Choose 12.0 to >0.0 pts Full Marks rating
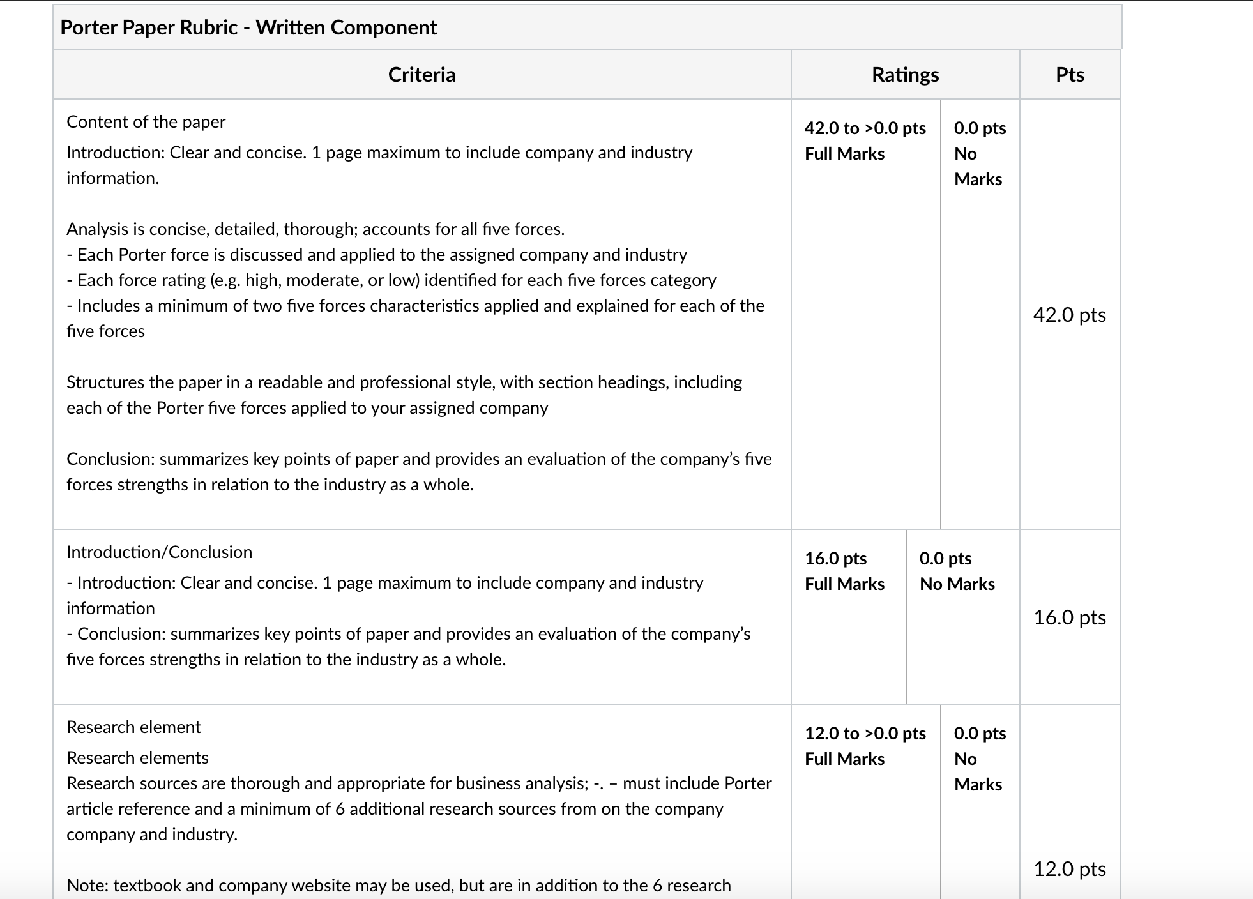 click(865, 746)
